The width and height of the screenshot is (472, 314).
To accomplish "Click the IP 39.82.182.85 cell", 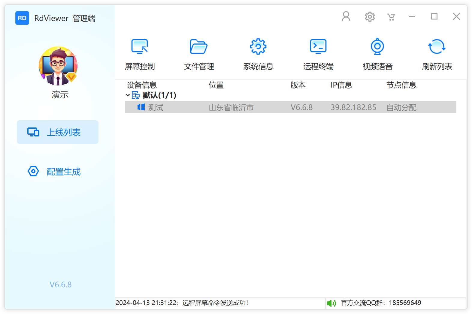I will tap(353, 107).
